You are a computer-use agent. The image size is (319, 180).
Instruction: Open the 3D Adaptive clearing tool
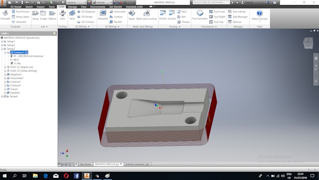[103, 15]
